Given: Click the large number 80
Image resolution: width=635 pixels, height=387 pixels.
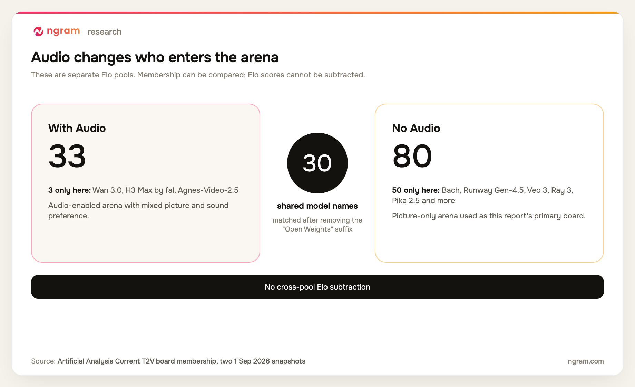Looking at the screenshot, I should 412,156.
